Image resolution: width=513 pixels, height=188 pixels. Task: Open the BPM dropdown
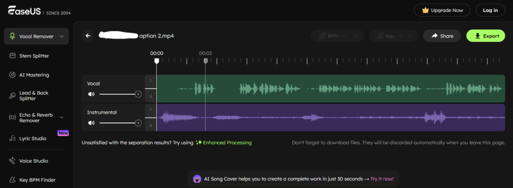pos(337,36)
